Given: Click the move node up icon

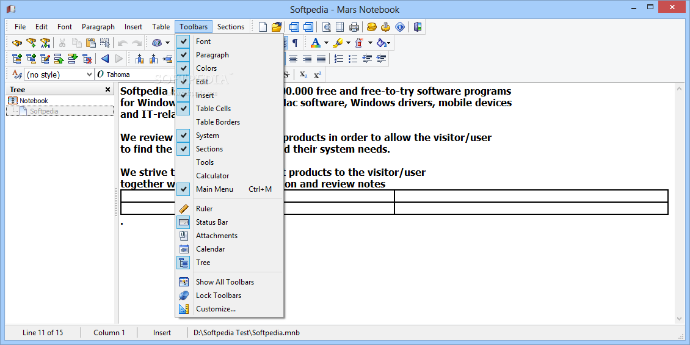Looking at the screenshot, I should click(59, 59).
